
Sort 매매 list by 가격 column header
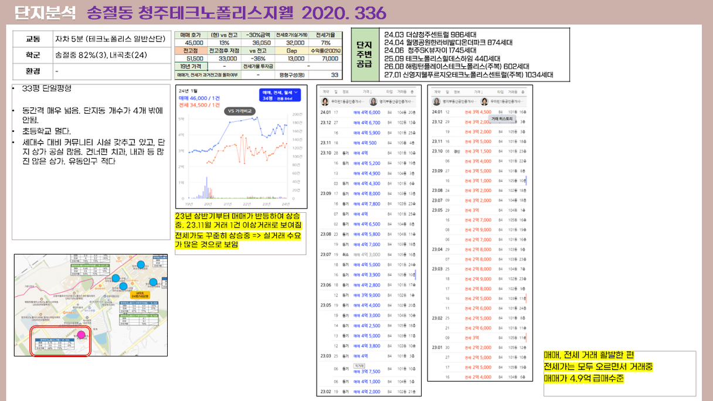368,92
